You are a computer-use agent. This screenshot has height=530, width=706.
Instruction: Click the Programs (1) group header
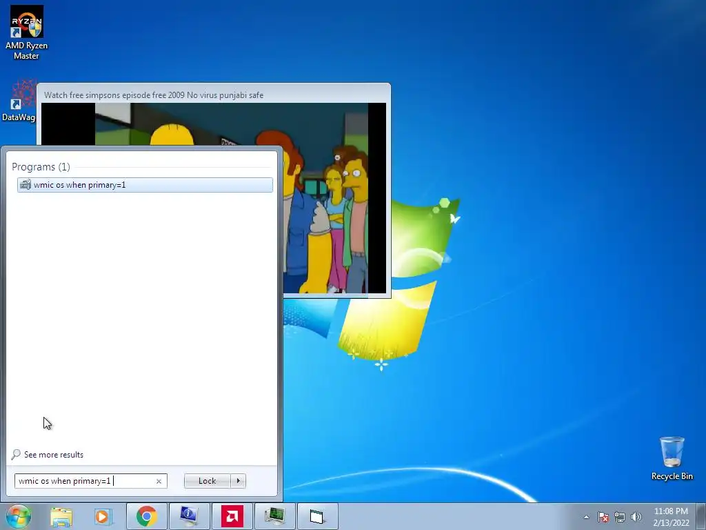(41, 167)
